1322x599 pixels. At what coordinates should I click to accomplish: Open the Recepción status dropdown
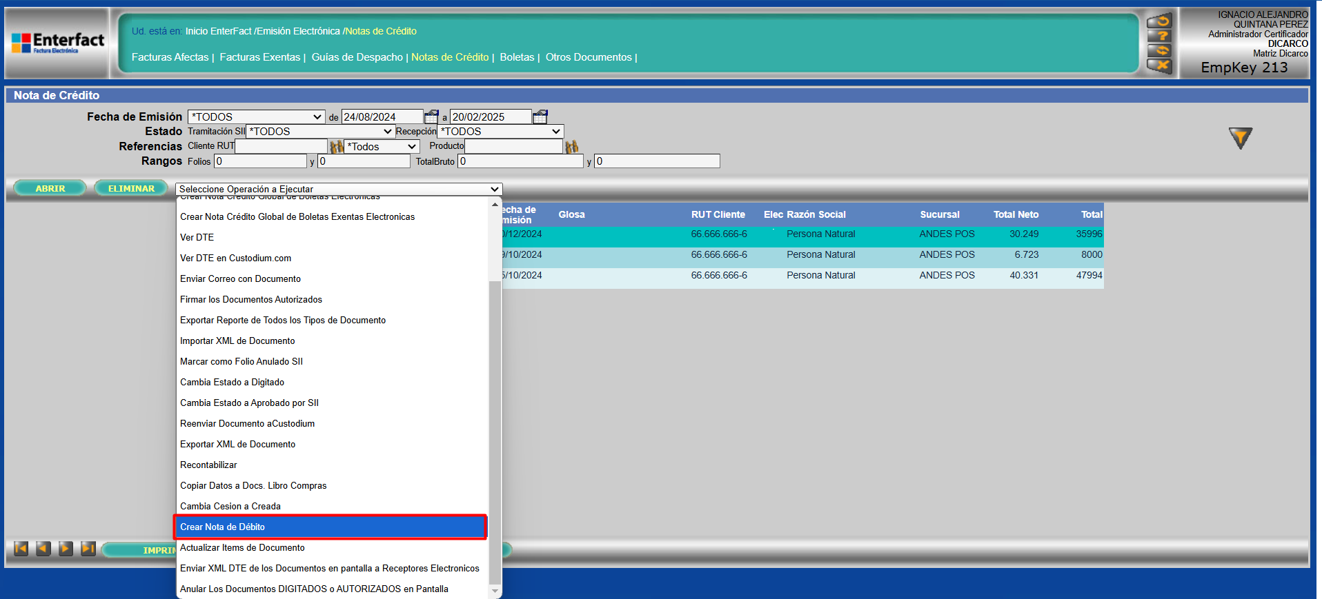(x=500, y=132)
